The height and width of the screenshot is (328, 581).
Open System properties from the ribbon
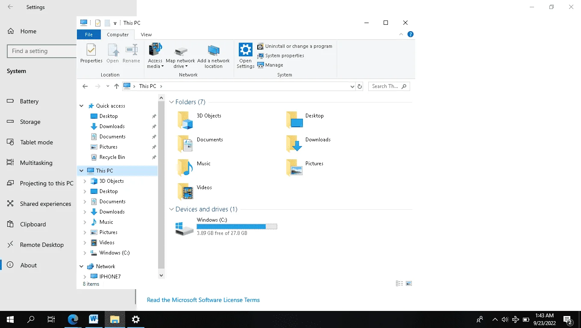pos(281,56)
